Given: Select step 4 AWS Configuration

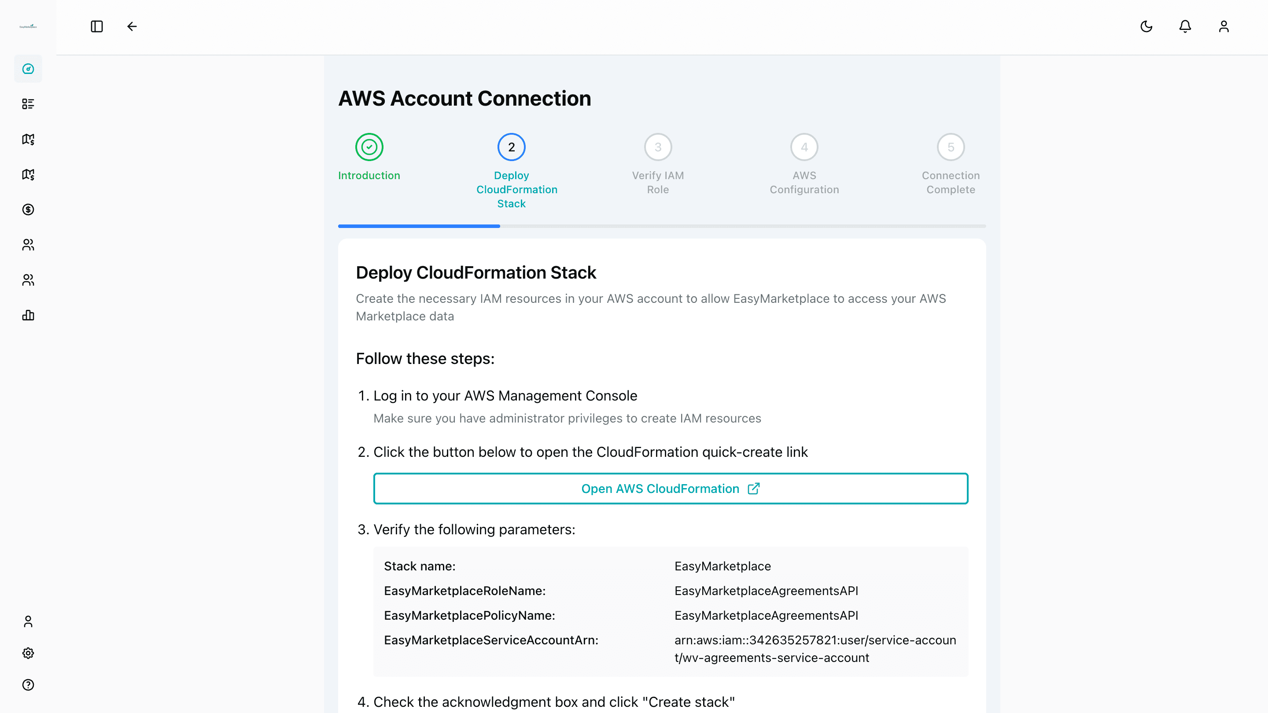Looking at the screenshot, I should click(x=804, y=147).
